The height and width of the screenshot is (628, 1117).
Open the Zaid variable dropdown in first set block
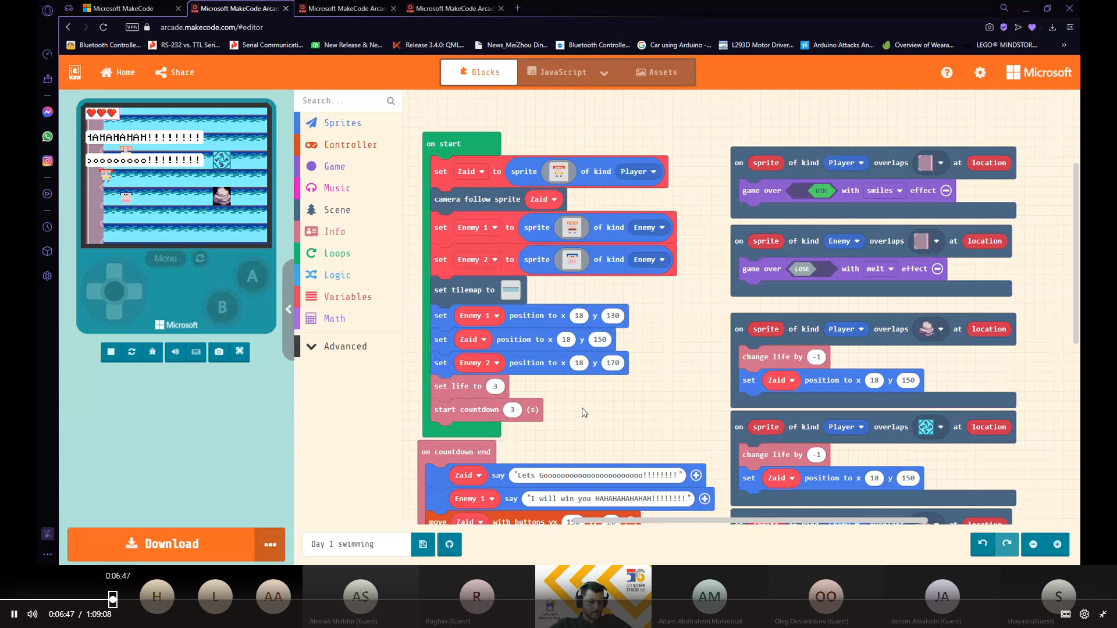click(471, 172)
